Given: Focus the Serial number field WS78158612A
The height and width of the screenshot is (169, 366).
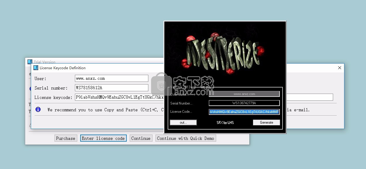Looking at the screenshot, I should tap(112, 88).
